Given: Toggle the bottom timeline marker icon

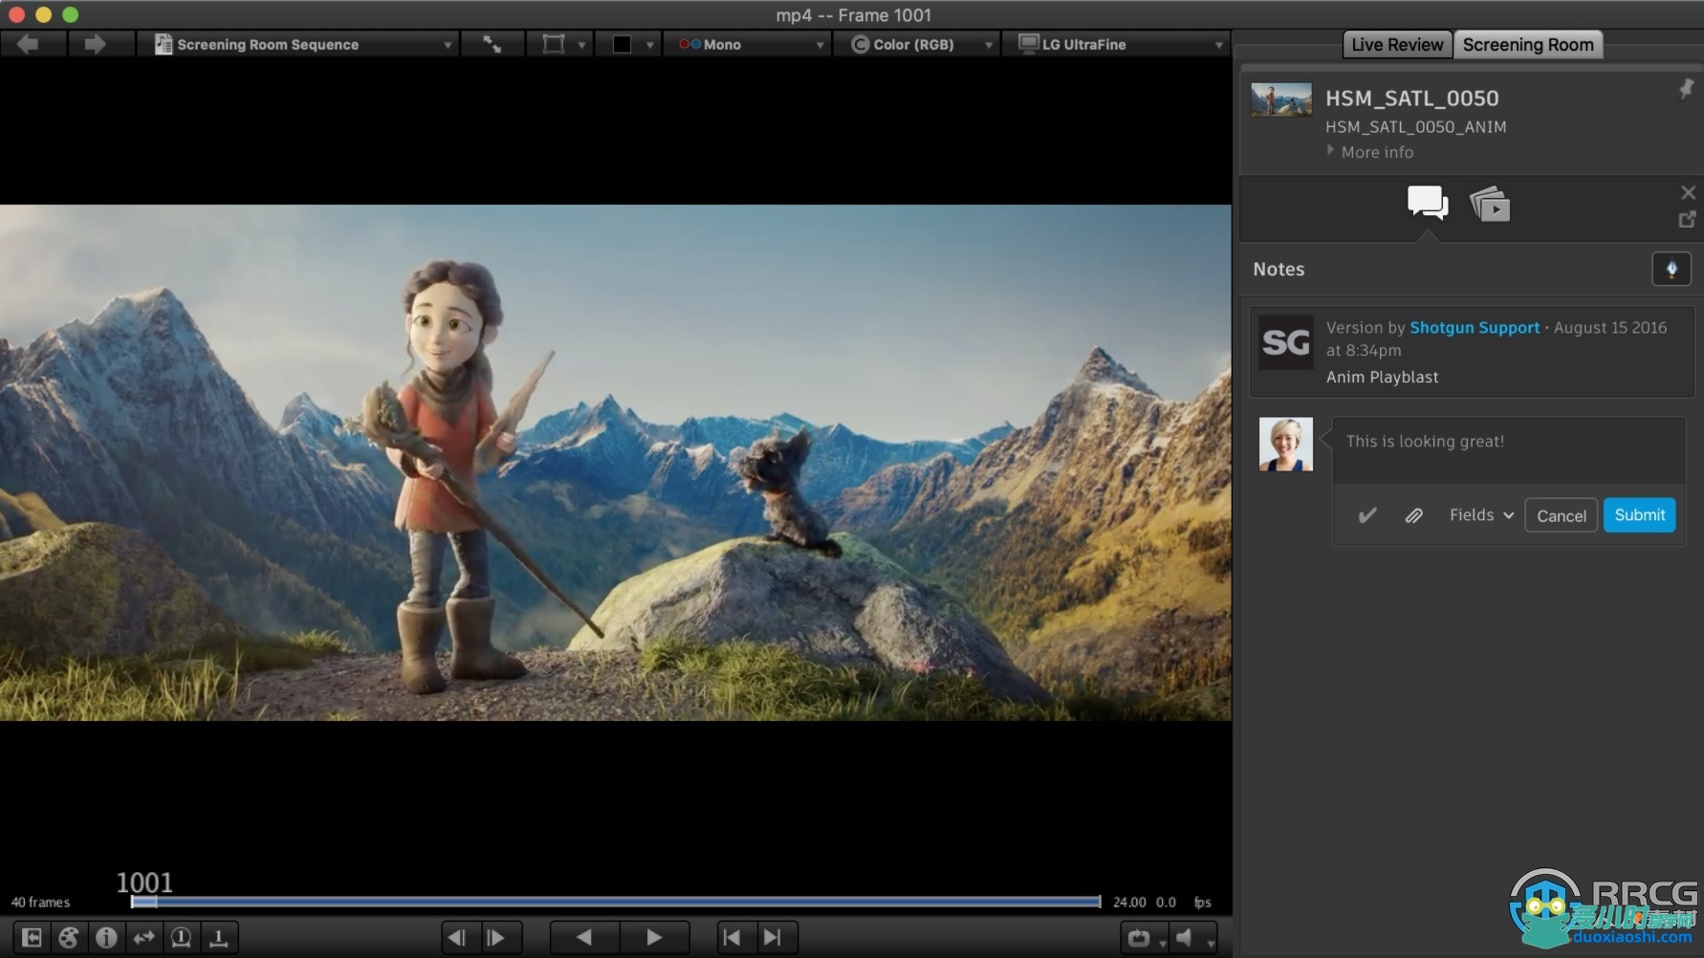Looking at the screenshot, I should [x=218, y=937].
